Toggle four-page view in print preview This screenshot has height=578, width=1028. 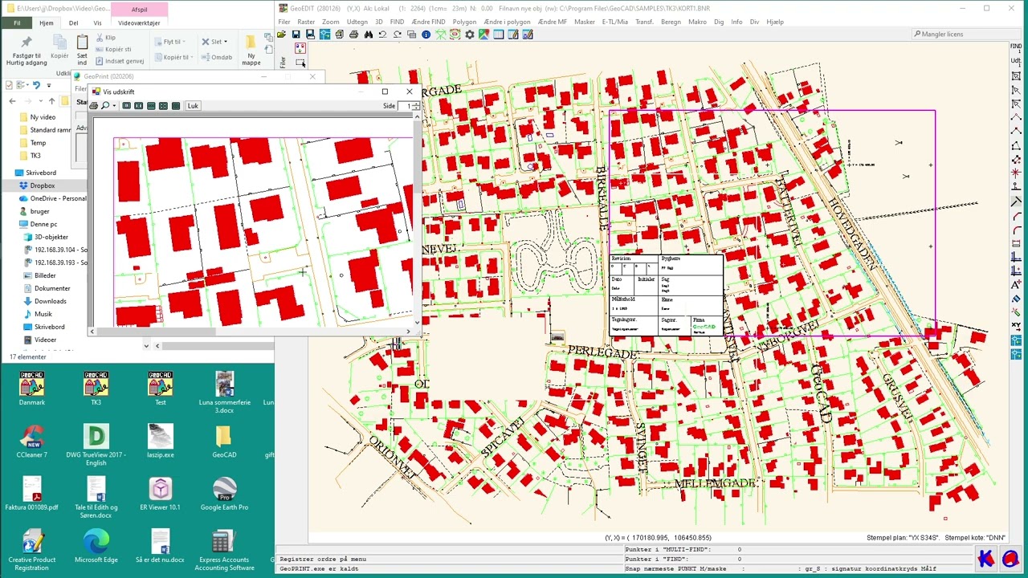pyautogui.click(x=163, y=106)
